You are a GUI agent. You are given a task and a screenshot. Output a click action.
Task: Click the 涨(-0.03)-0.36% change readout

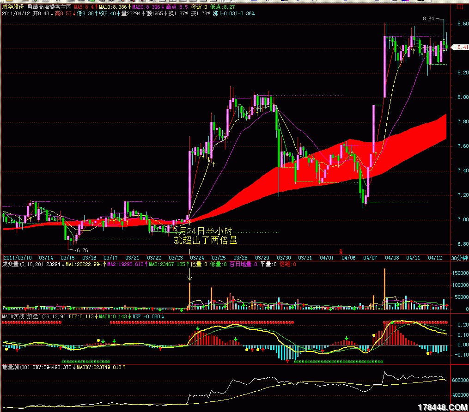pos(234,13)
